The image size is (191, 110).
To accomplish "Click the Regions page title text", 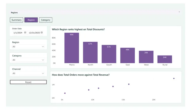I will [x=14, y=12].
